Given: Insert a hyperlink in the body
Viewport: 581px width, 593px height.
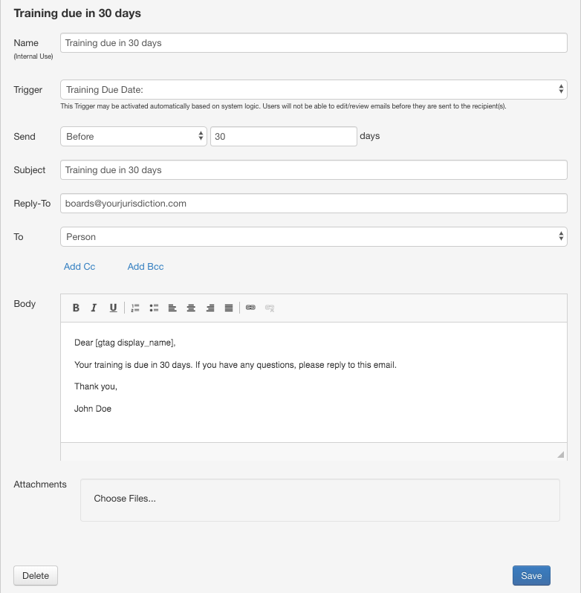Looking at the screenshot, I should (250, 308).
